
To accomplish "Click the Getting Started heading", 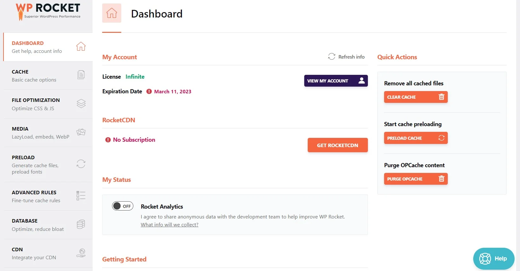I will click(x=124, y=259).
